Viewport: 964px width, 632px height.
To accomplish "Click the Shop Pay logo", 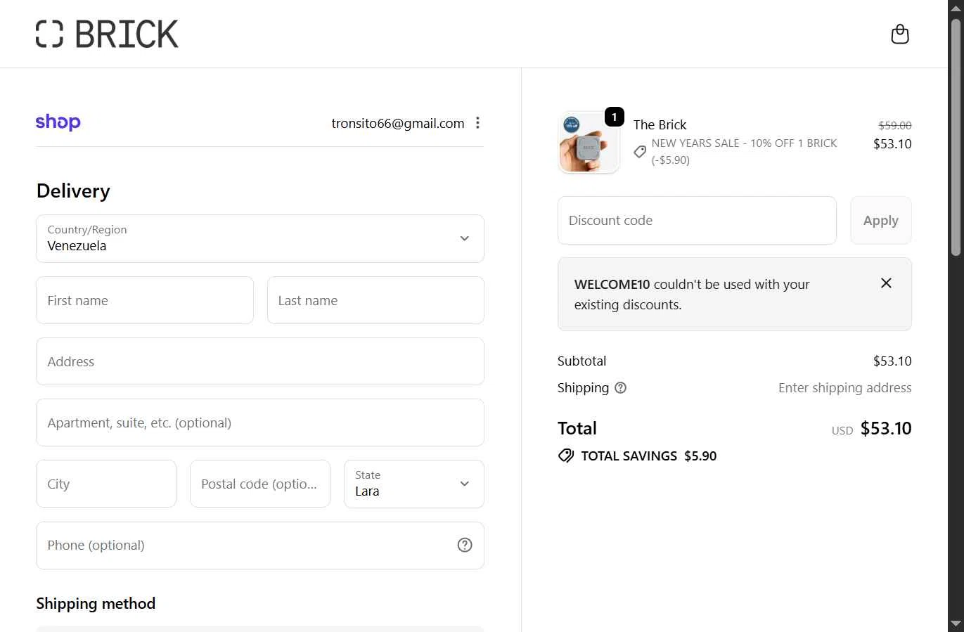I will point(58,122).
